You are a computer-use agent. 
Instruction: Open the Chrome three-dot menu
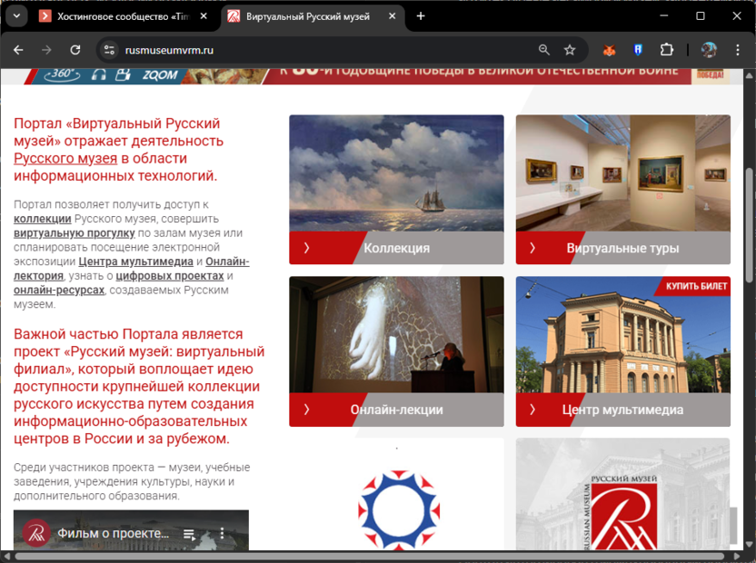(737, 50)
